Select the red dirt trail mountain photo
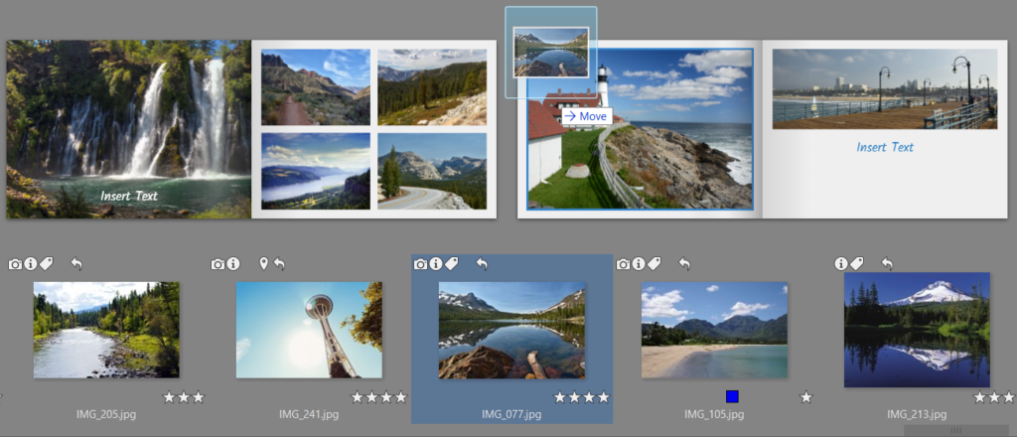This screenshot has width=1017, height=437. [x=316, y=86]
